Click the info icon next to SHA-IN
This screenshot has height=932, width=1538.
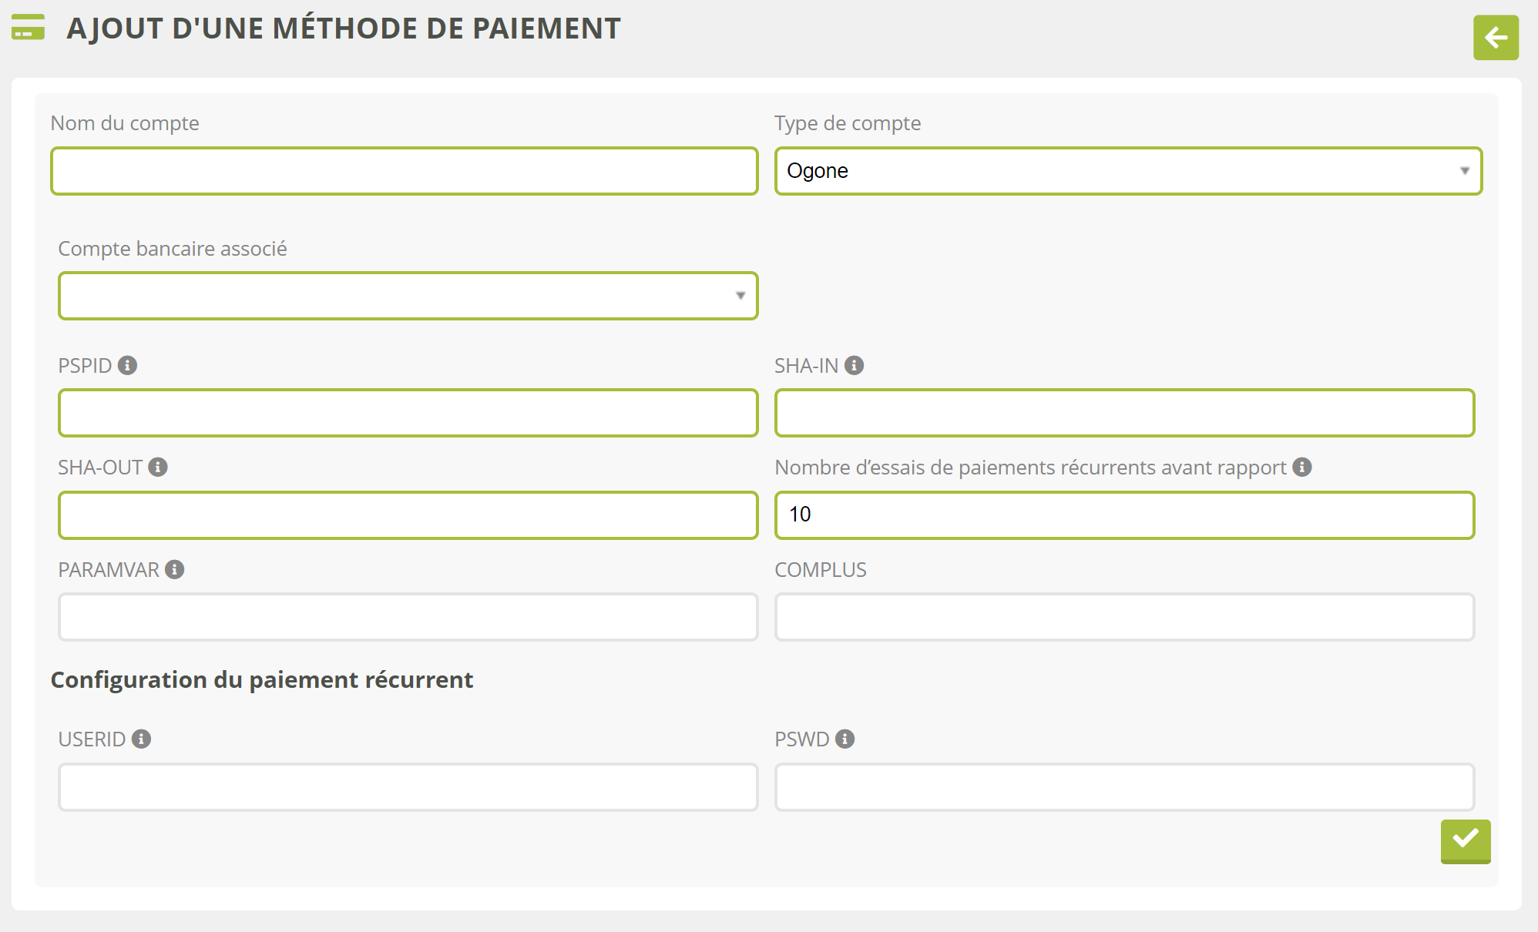pos(854,365)
